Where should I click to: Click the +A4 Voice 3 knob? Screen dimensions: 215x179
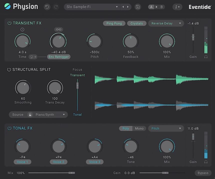(x=94, y=146)
